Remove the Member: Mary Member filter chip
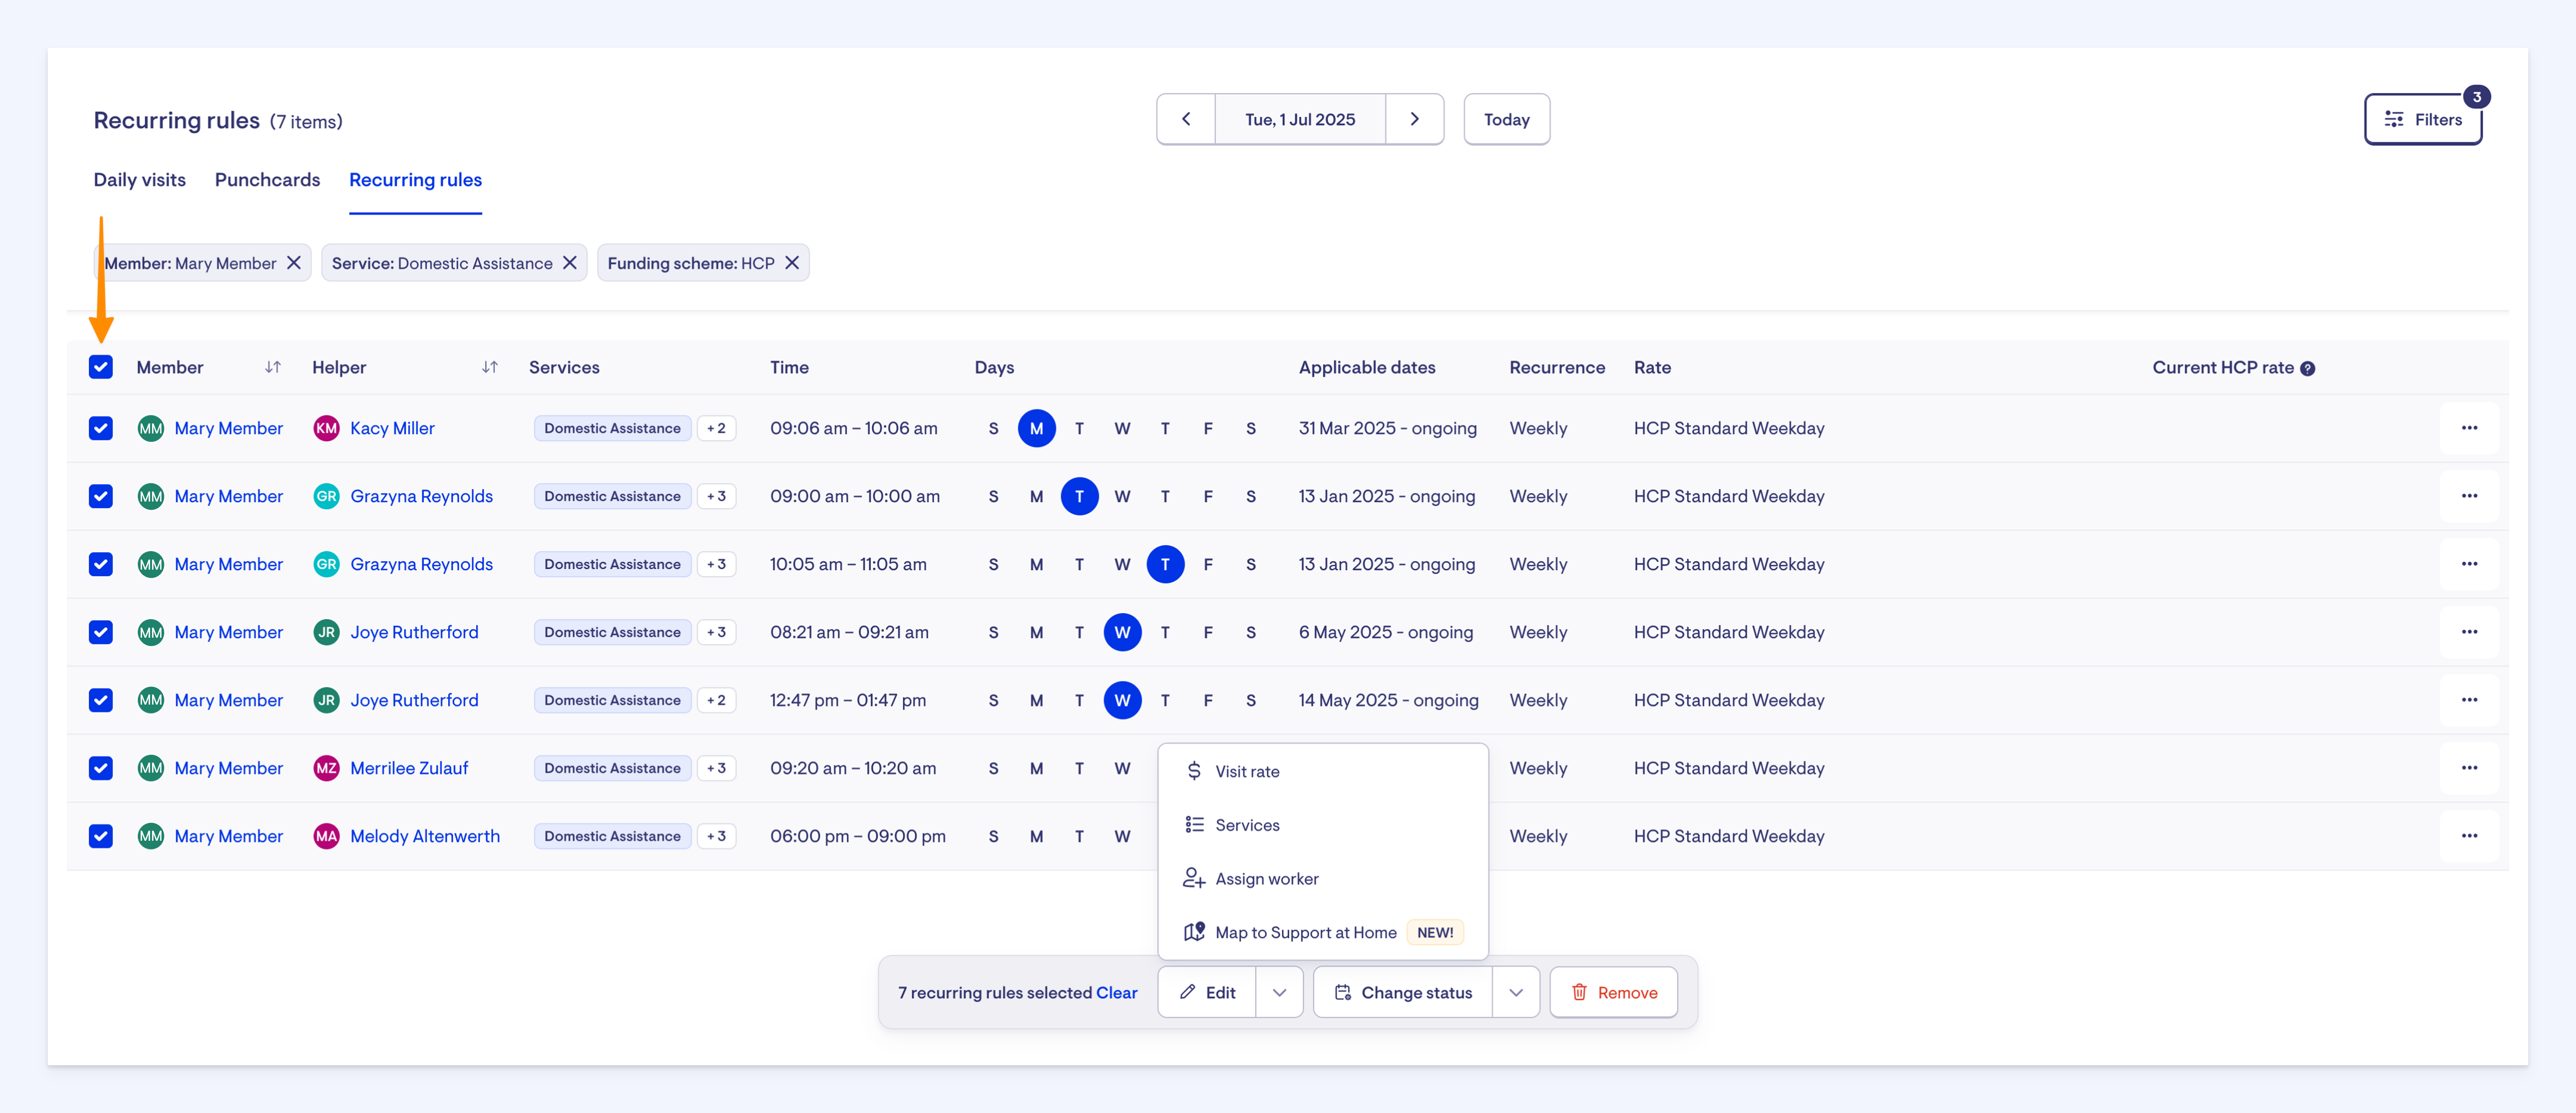 [x=294, y=263]
